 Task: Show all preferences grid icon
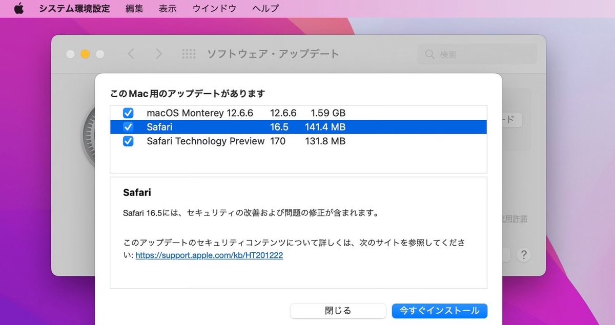189,54
